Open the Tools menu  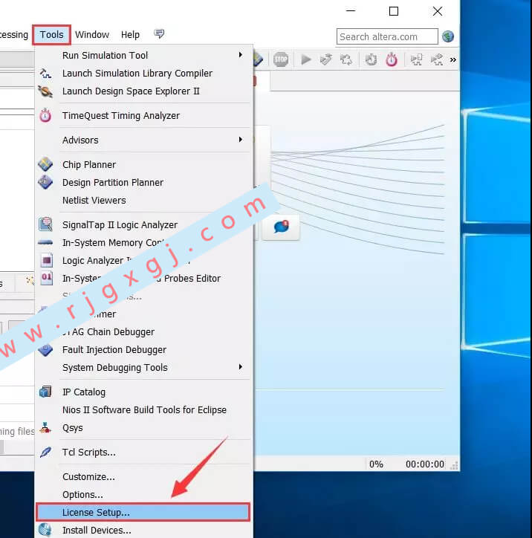click(51, 35)
